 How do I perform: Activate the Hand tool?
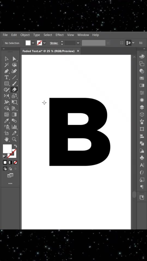(x=7, y=139)
